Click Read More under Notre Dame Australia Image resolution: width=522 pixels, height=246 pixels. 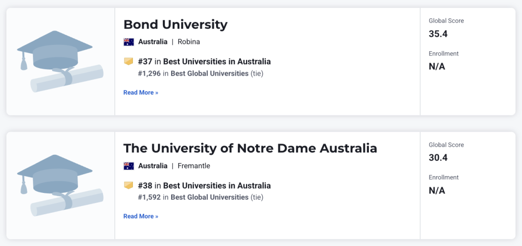141,217
